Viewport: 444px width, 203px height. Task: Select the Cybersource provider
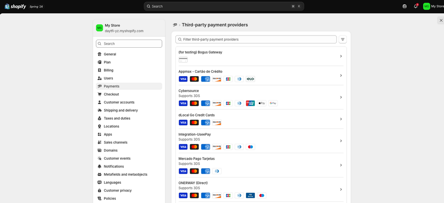coord(261,97)
